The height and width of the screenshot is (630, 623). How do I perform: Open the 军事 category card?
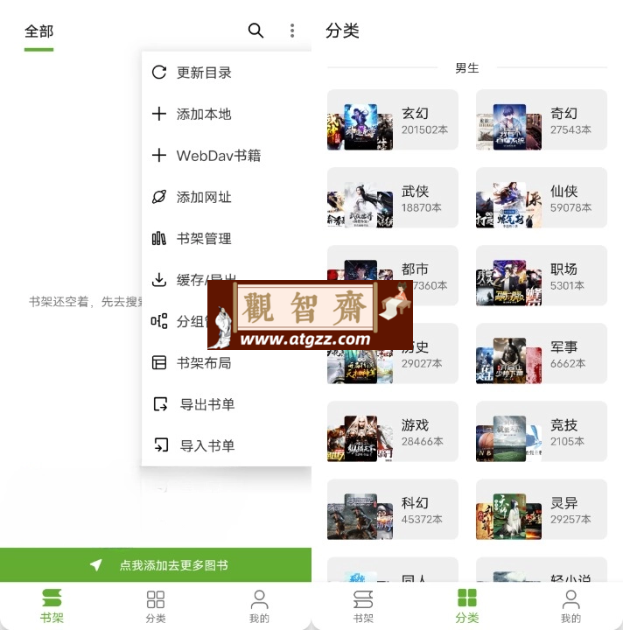(541, 353)
